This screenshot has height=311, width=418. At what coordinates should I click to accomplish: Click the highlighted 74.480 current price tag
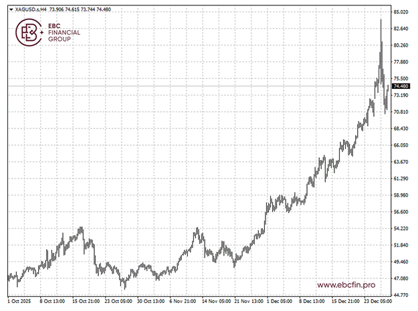[401, 86]
